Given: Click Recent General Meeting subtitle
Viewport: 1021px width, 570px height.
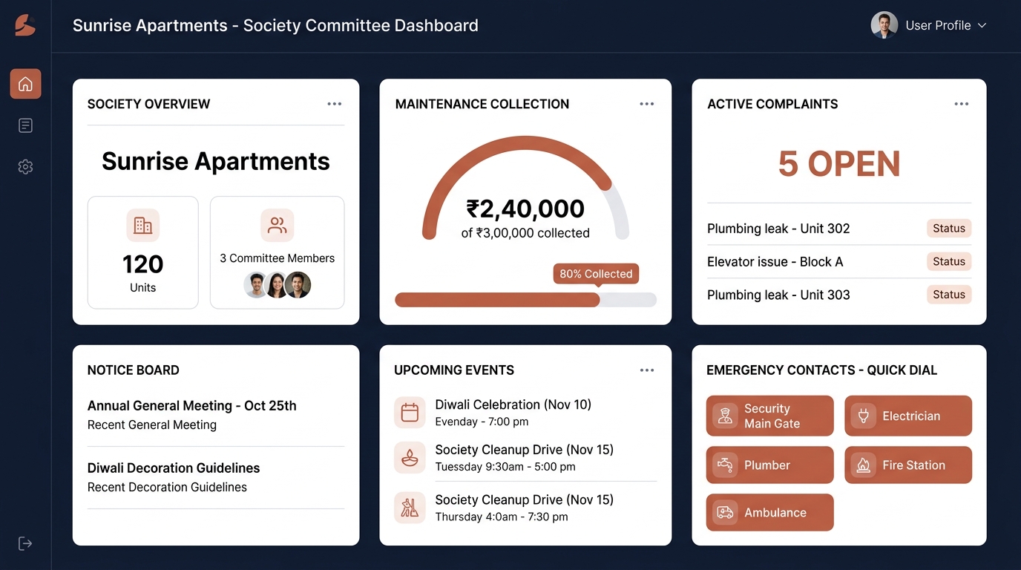Looking at the screenshot, I should (152, 425).
